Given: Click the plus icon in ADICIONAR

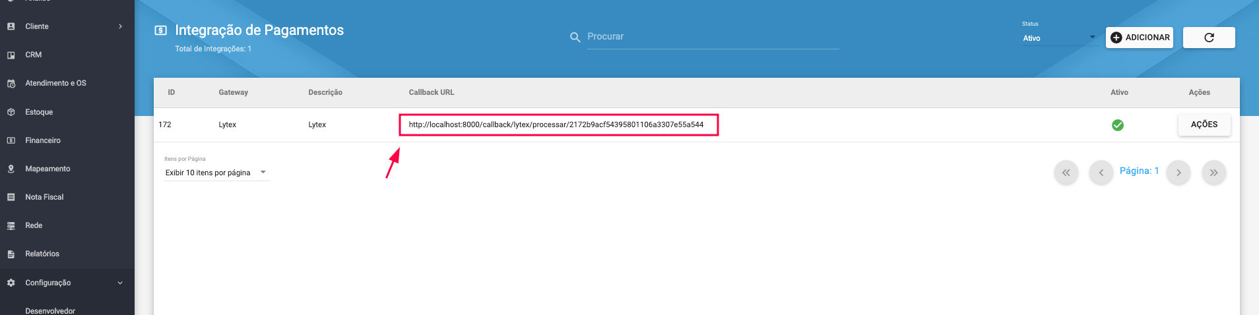Looking at the screenshot, I should [1116, 38].
